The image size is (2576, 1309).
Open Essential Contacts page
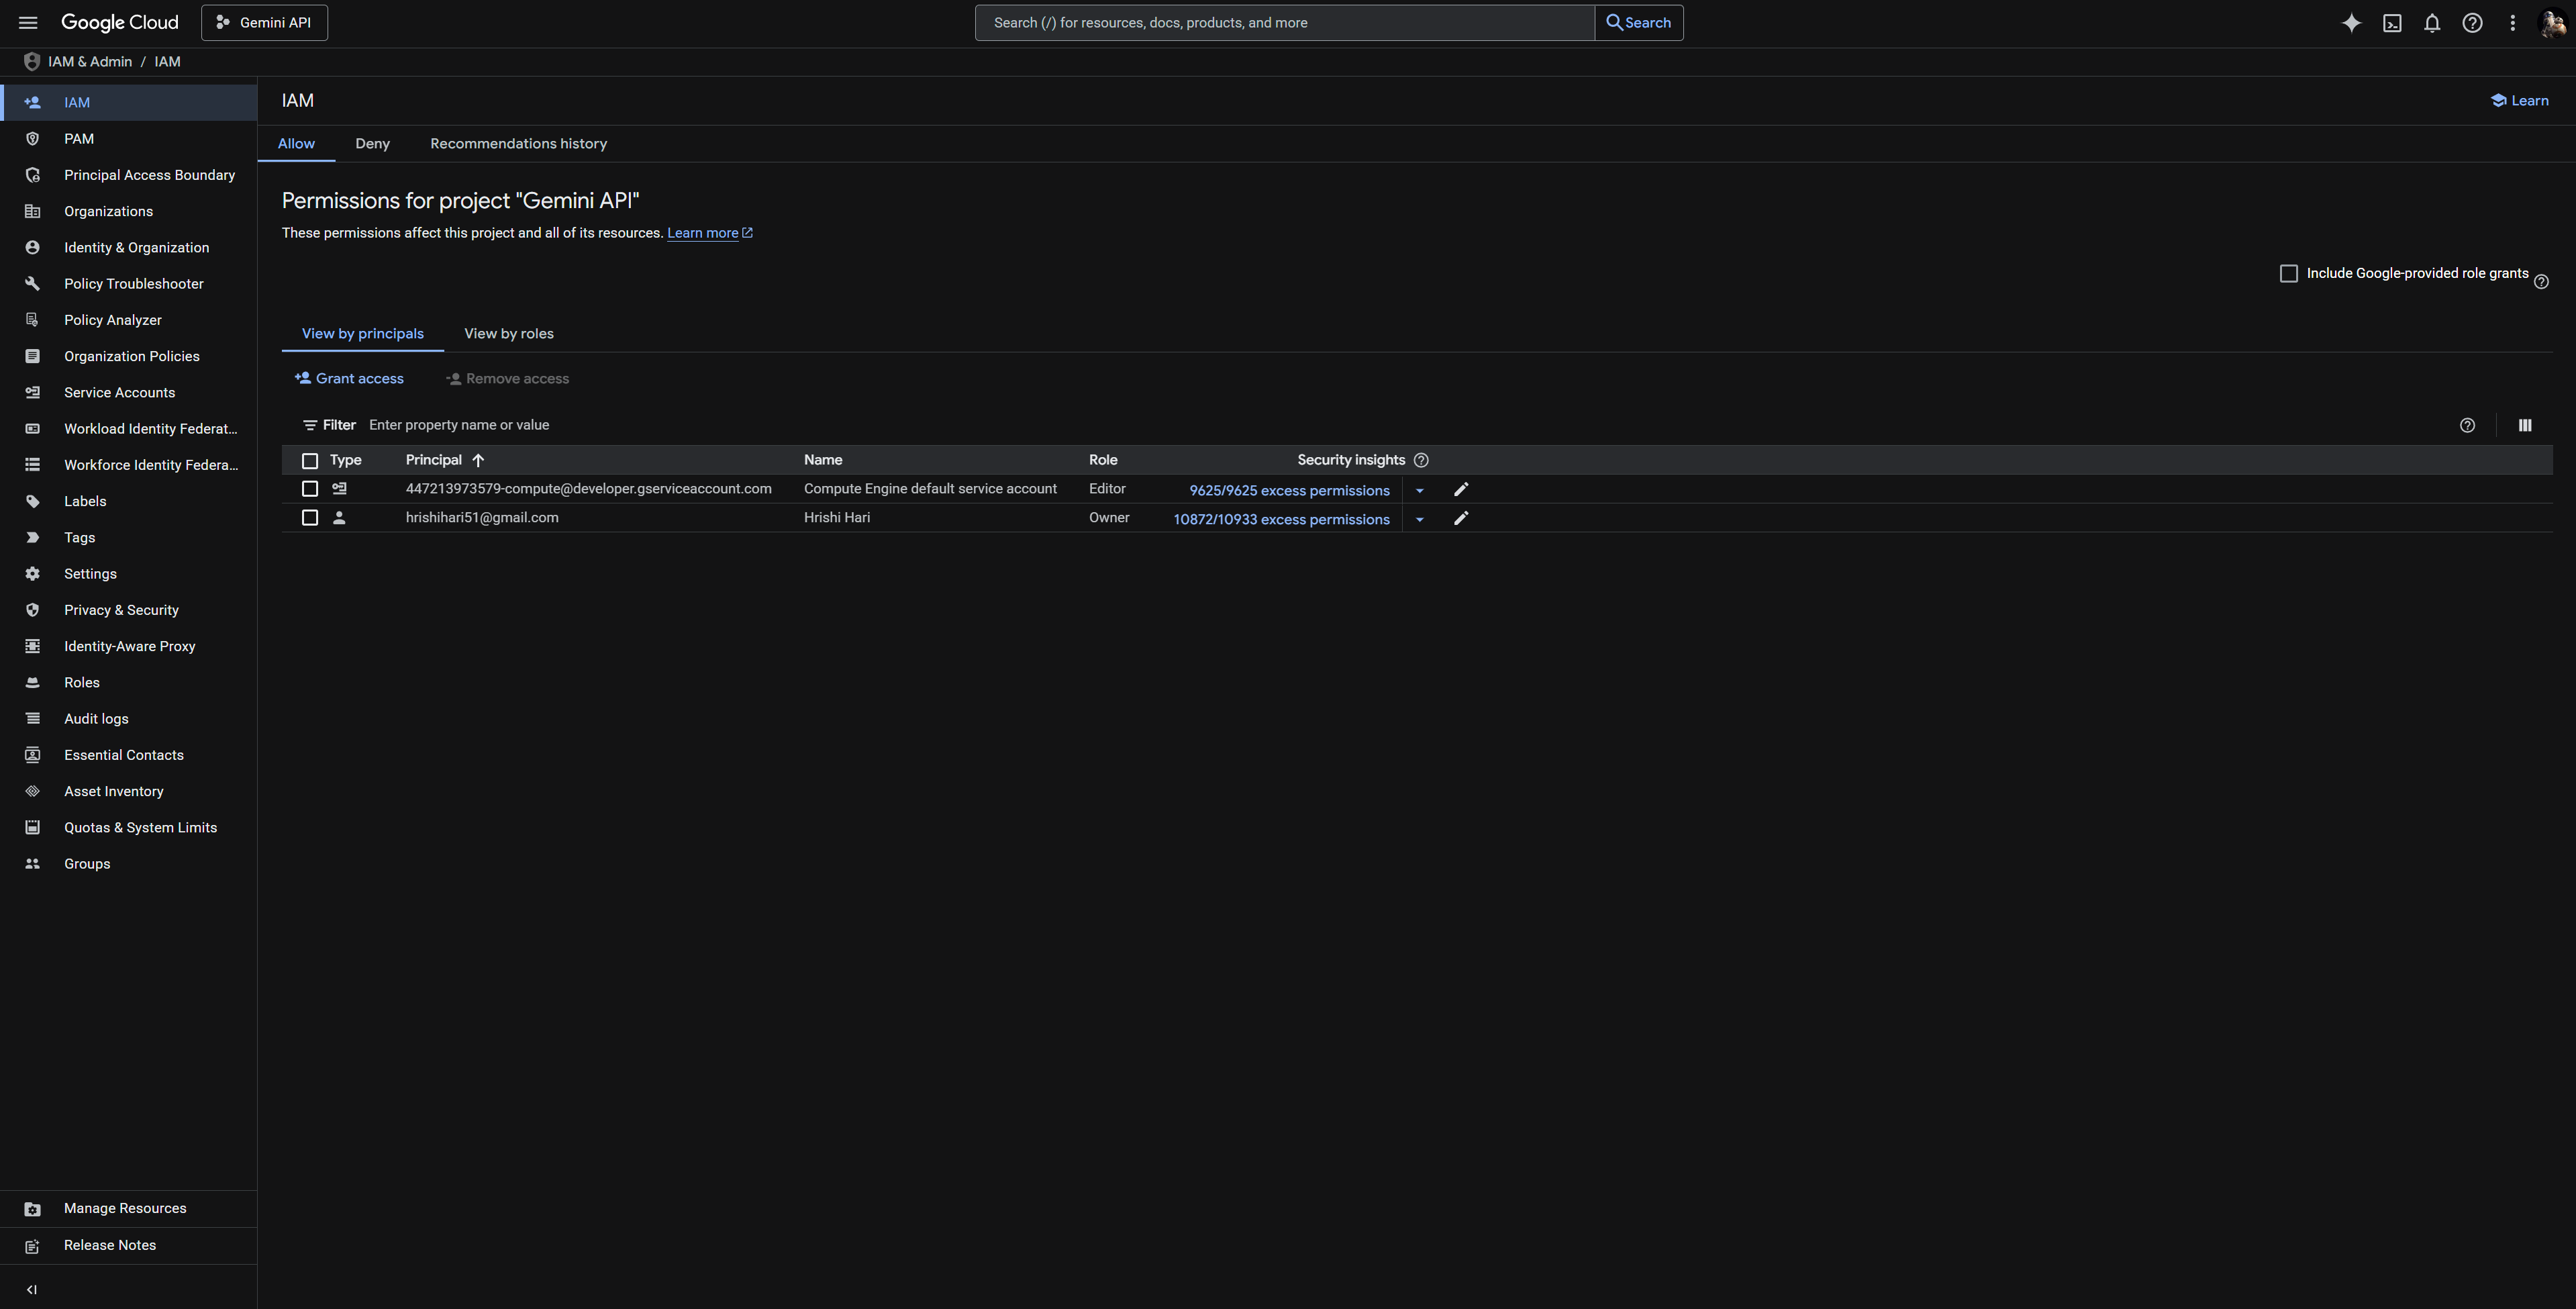click(x=128, y=755)
